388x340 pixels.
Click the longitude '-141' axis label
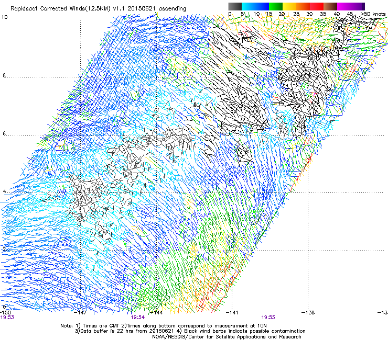tap(232, 313)
